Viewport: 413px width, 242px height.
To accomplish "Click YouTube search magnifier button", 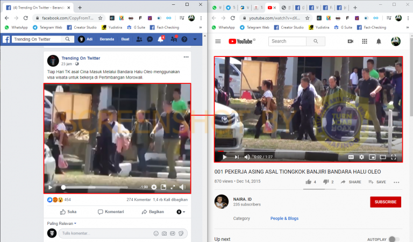I will click(316, 41).
